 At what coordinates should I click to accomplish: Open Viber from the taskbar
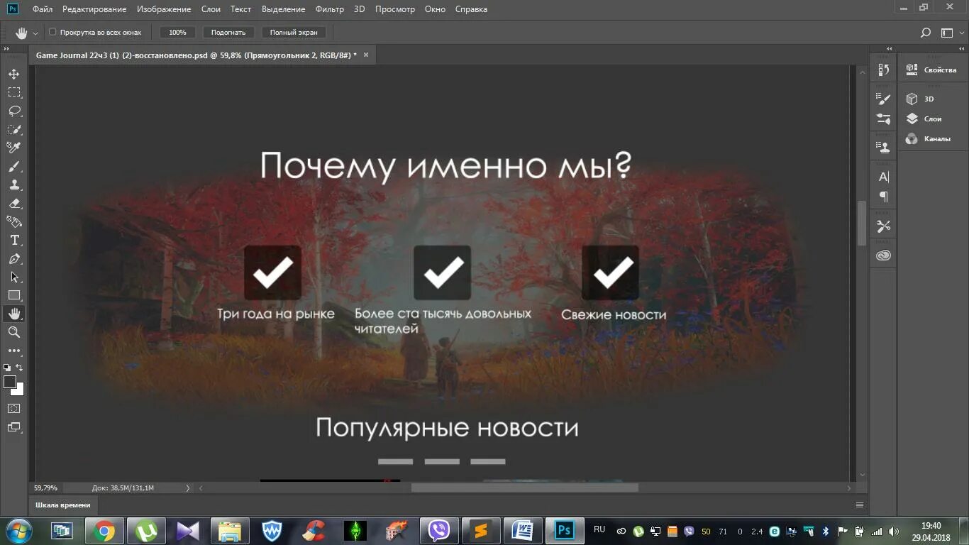click(x=439, y=531)
